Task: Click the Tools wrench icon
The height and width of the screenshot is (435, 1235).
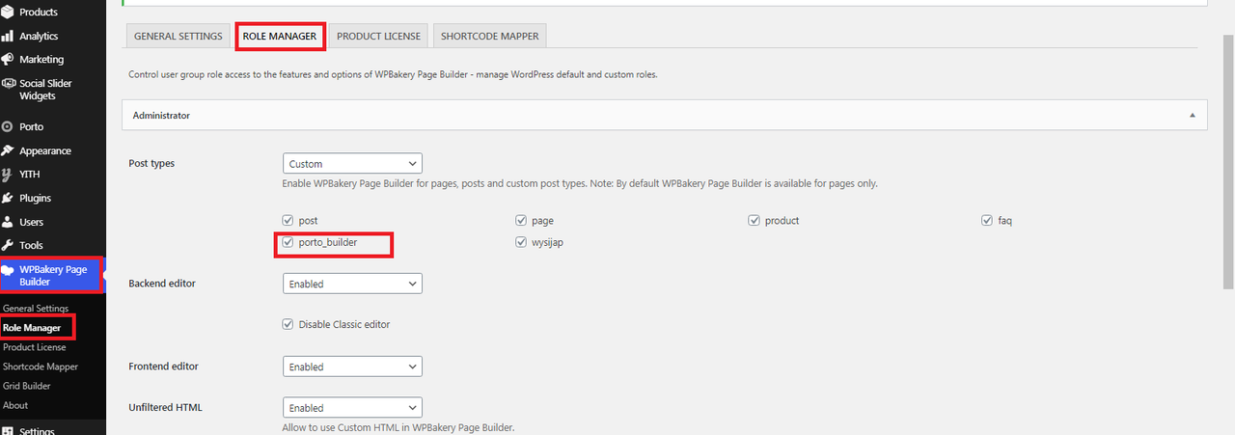Action: [8, 245]
